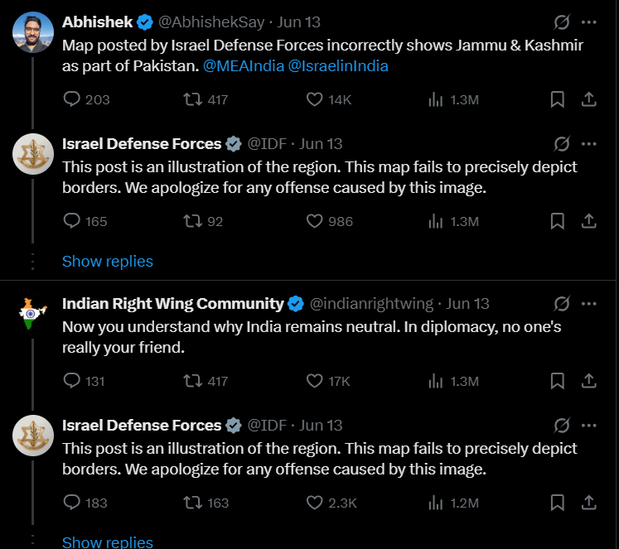Open Indian Right Wing Community profile name
Image resolution: width=619 pixels, height=549 pixels.
click(x=172, y=304)
